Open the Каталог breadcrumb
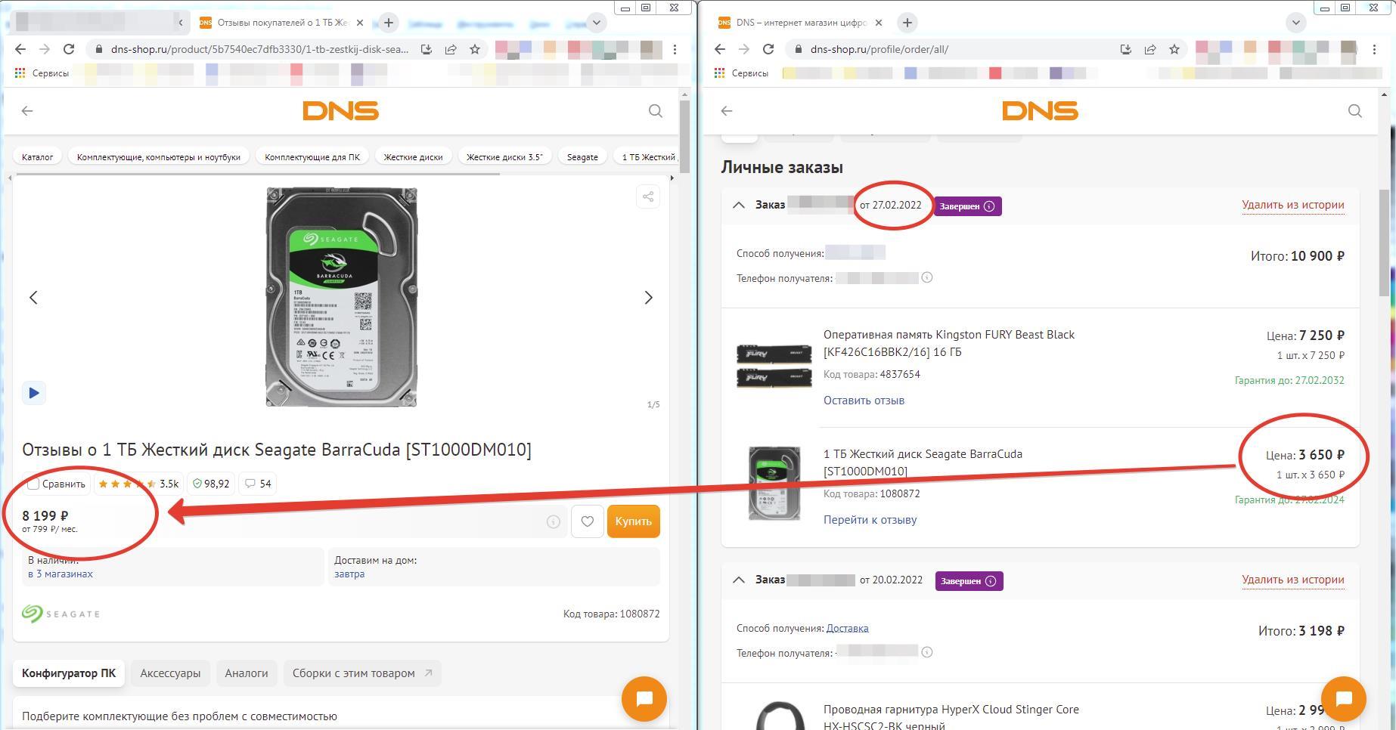1396x730 pixels. 38,157
